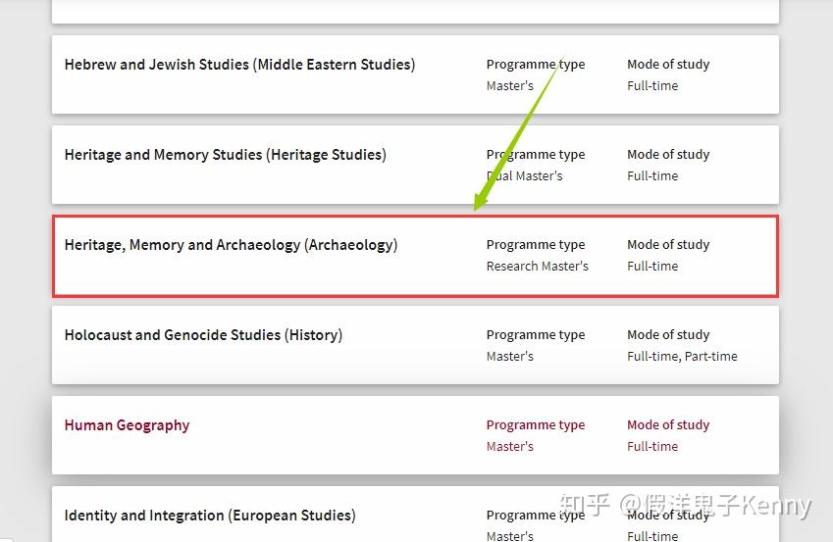Click Human Geography's "Mode of study" label

667,425
